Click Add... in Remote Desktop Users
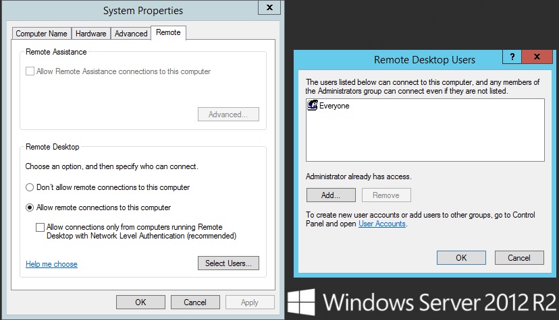The height and width of the screenshot is (320, 559). (331, 195)
